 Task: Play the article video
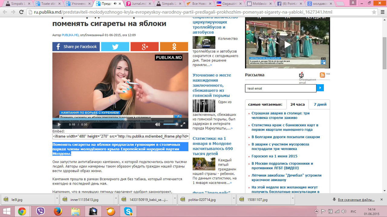coord(59,124)
